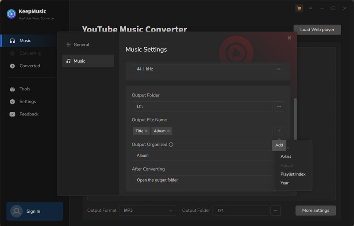
Task: Open the shopping cart purchase icon
Action: point(299,8)
